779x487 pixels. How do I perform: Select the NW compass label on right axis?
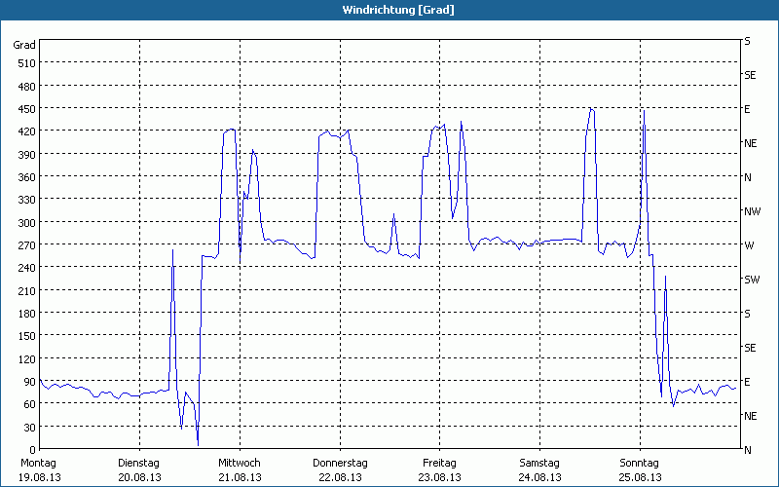(751, 211)
